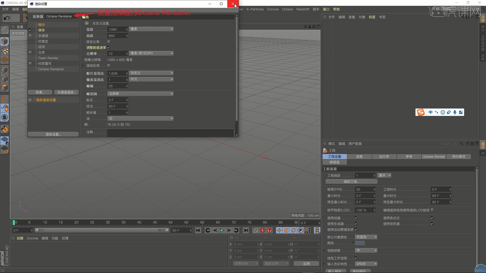
Task: Open the filmstrip playback options icon
Action: (317, 230)
